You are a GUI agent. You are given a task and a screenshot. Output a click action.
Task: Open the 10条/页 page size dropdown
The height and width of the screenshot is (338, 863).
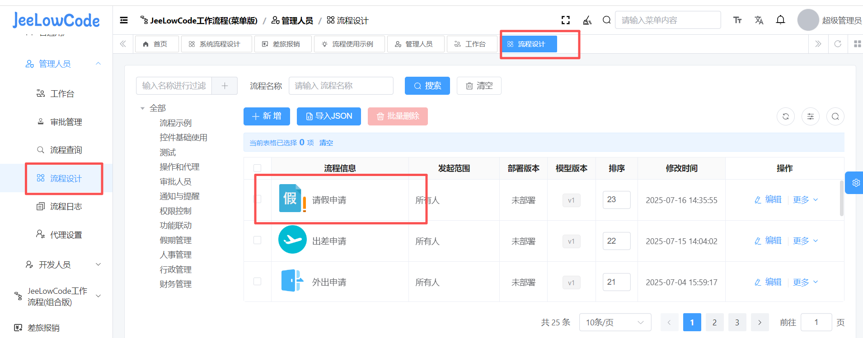click(x=614, y=322)
